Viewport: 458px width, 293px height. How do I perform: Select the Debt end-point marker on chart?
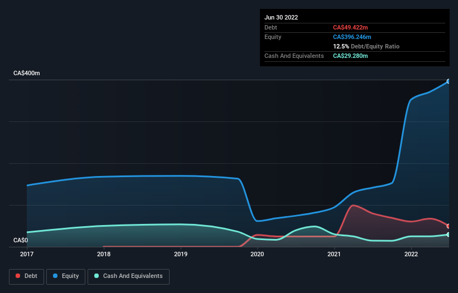click(x=449, y=226)
